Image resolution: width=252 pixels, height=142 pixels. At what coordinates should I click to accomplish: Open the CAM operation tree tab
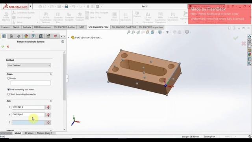click(x=41, y=36)
